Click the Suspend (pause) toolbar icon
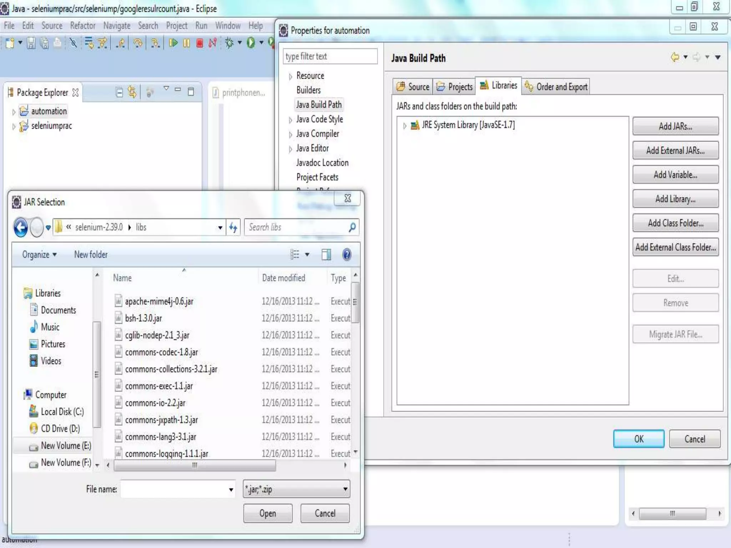The width and height of the screenshot is (731, 548). pos(186,43)
